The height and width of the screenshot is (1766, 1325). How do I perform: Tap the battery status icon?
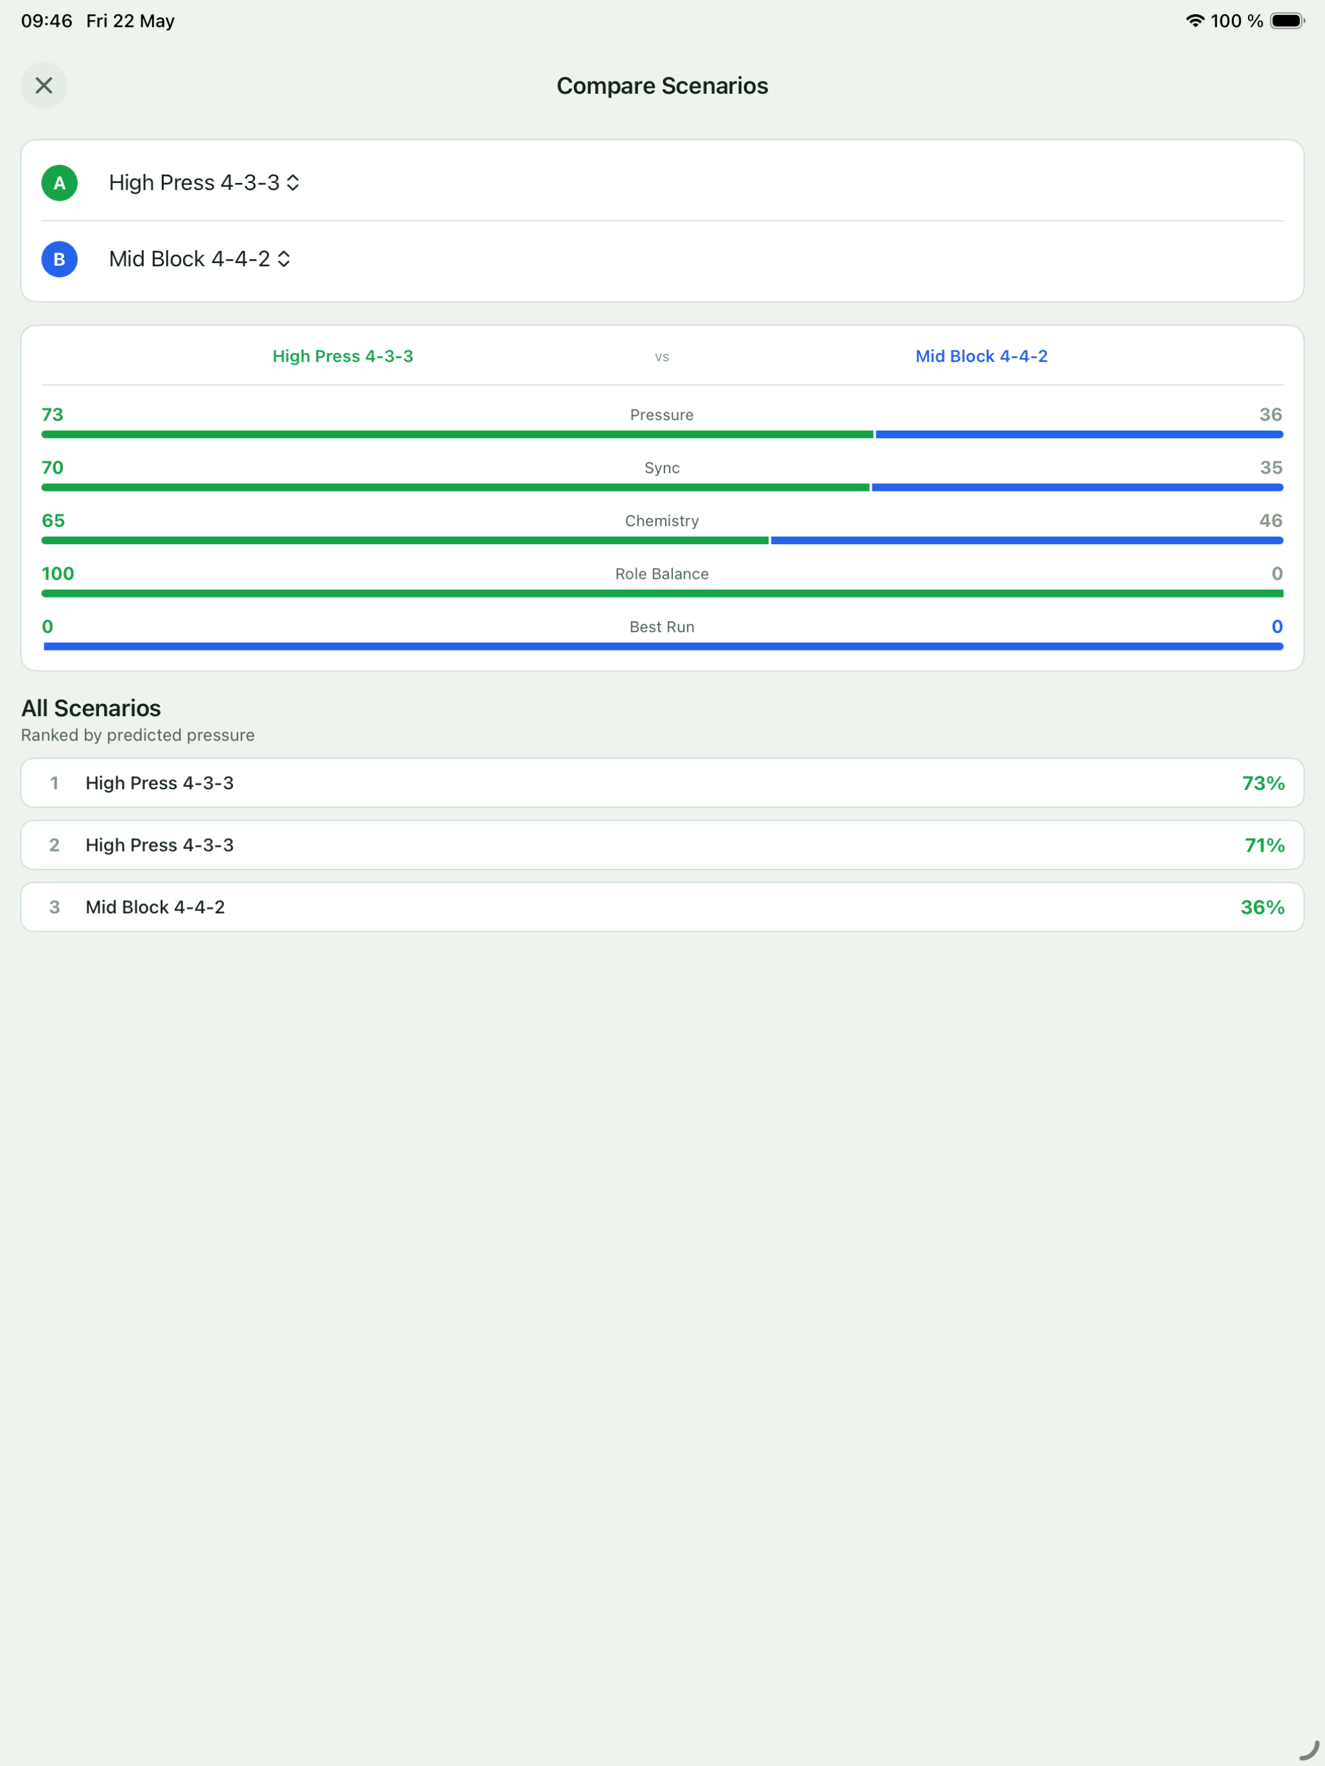1288,21
